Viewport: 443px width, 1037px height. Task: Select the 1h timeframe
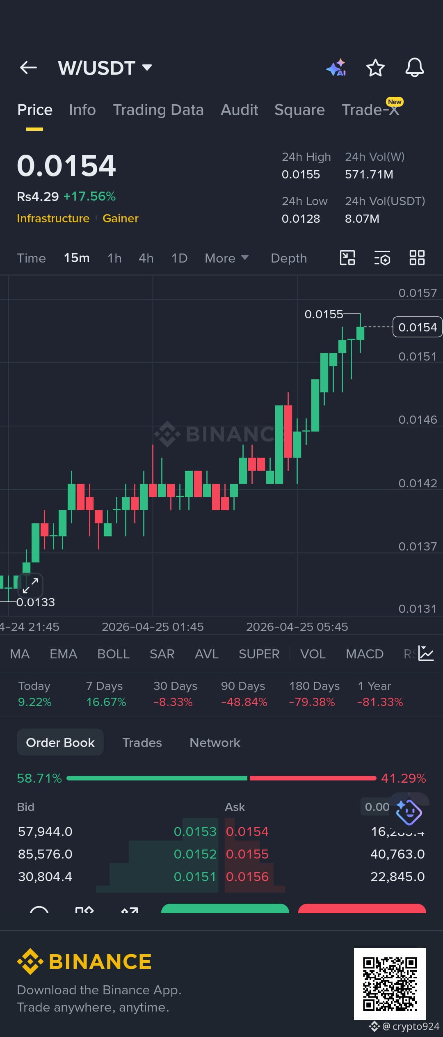point(114,258)
